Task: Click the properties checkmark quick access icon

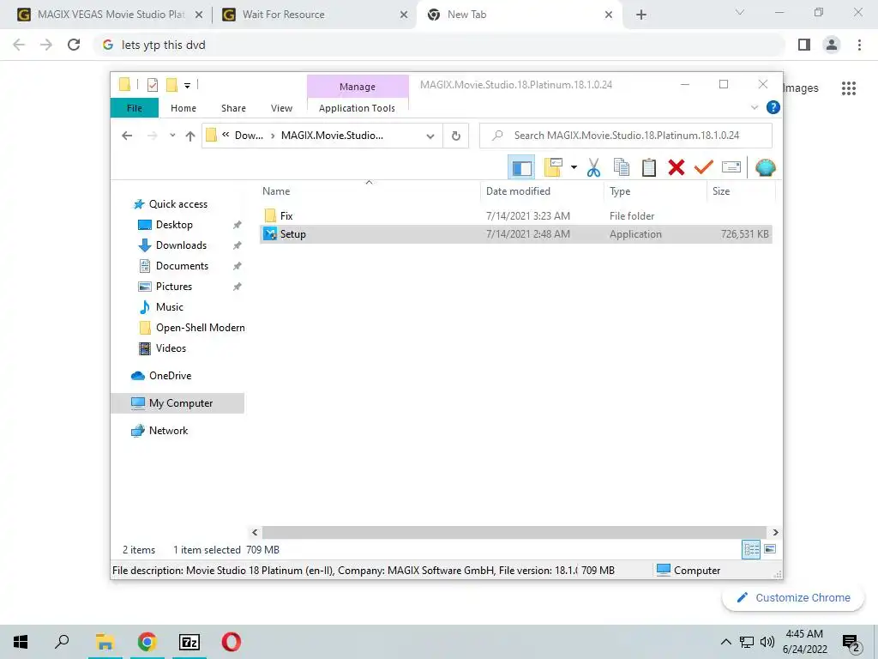Action: tap(153, 85)
